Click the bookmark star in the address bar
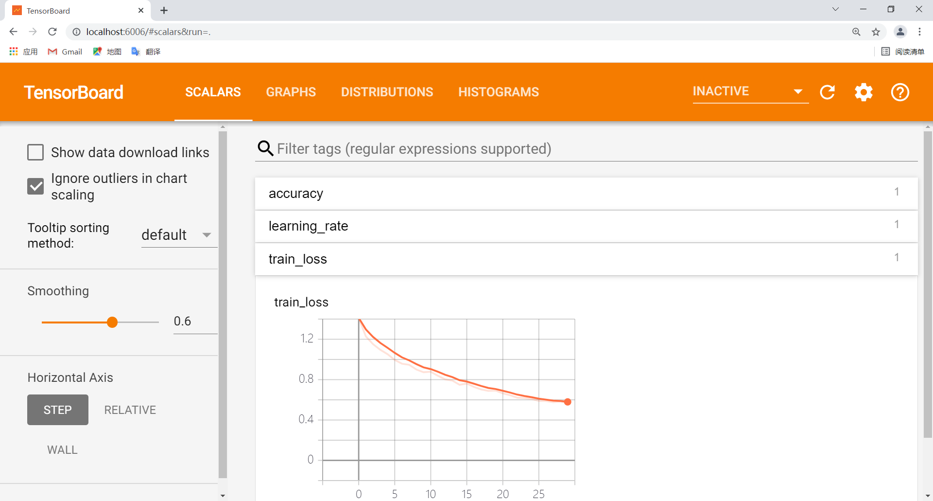The width and height of the screenshot is (933, 501). [x=876, y=32]
